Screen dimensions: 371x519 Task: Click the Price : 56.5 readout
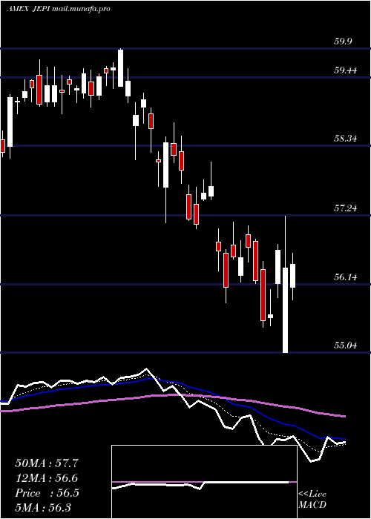click(47, 493)
